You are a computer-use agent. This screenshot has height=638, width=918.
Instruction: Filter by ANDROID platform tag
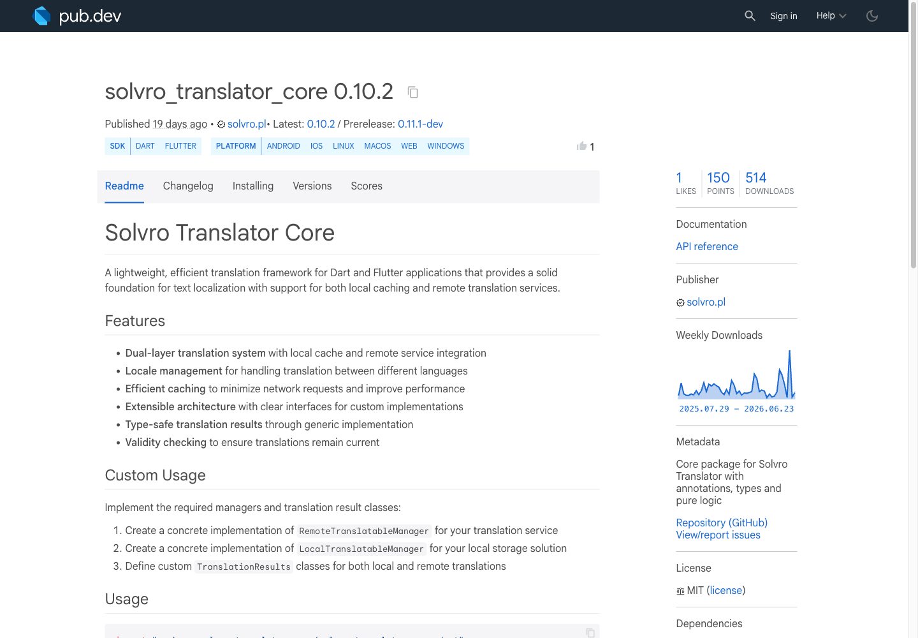[284, 146]
